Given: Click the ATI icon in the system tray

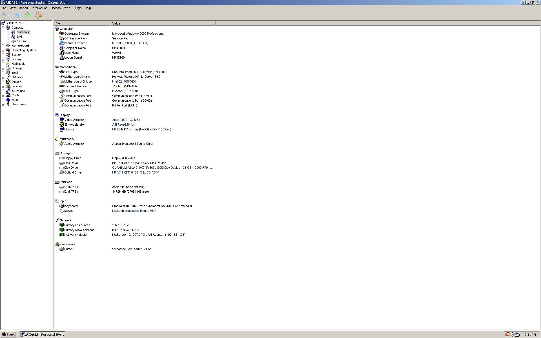Looking at the screenshot, I should point(507,334).
